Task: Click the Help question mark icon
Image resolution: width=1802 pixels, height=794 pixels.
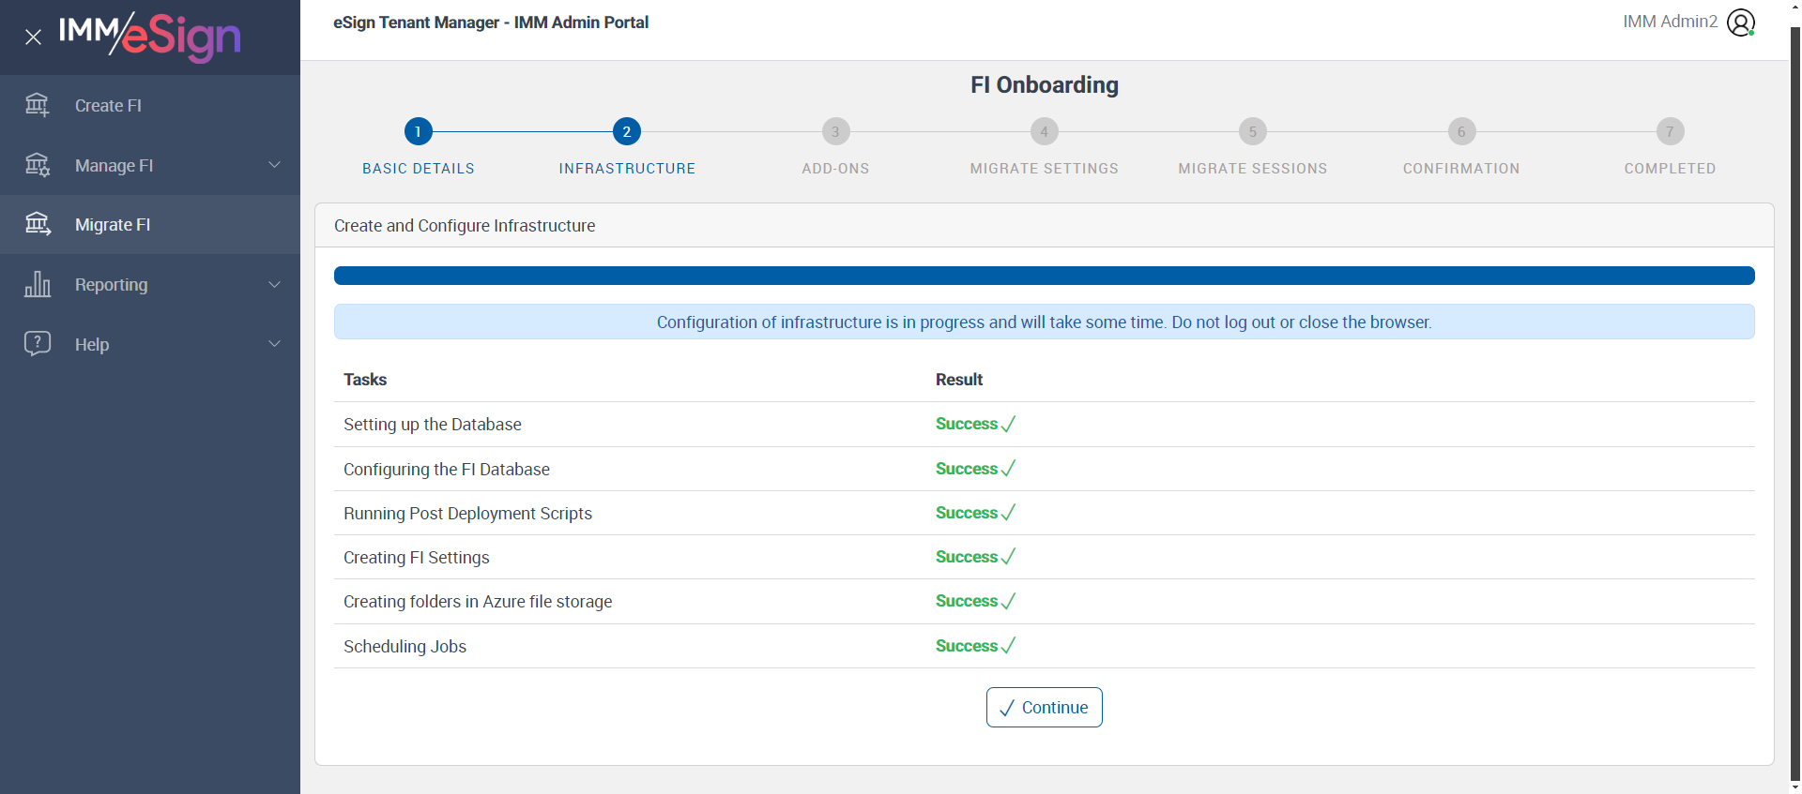Action: (x=38, y=343)
